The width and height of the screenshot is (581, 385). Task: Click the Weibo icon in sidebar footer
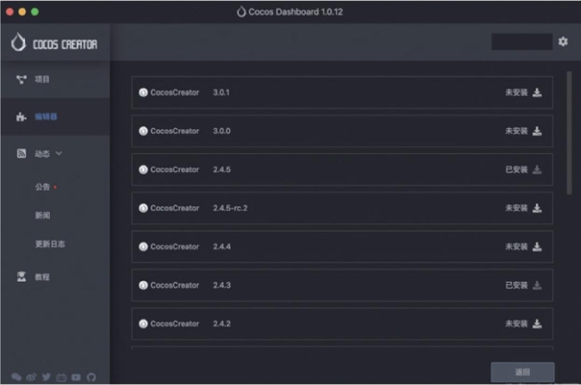[x=31, y=377]
